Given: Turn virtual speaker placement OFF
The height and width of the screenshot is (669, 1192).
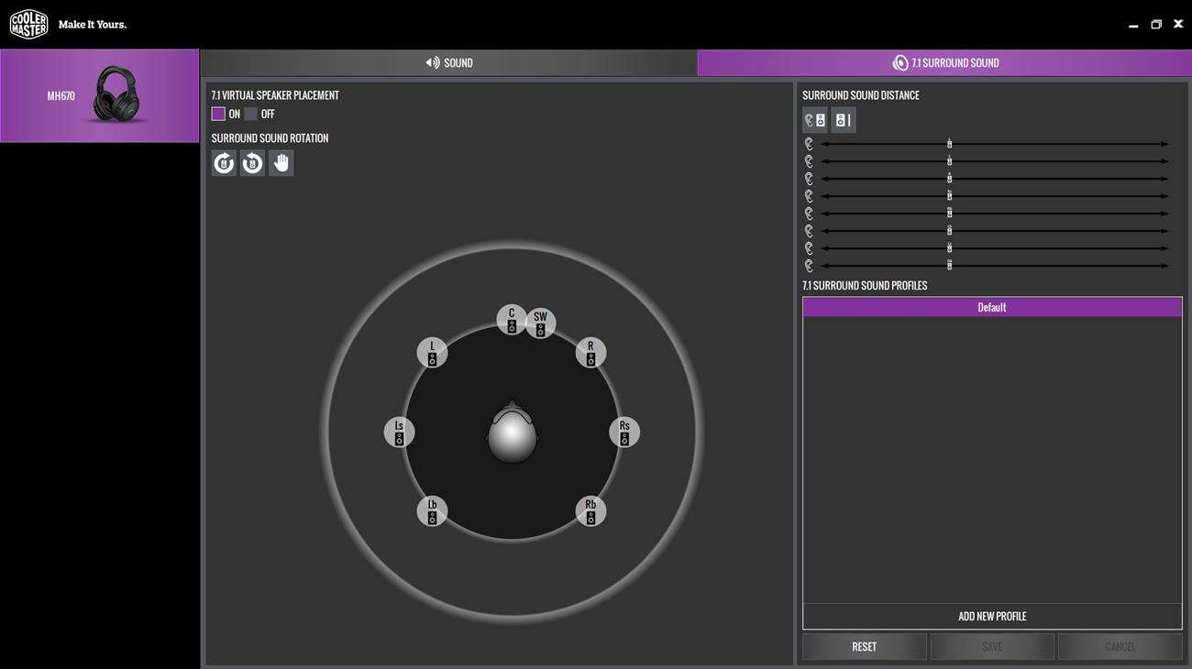Looking at the screenshot, I should 251,115.
